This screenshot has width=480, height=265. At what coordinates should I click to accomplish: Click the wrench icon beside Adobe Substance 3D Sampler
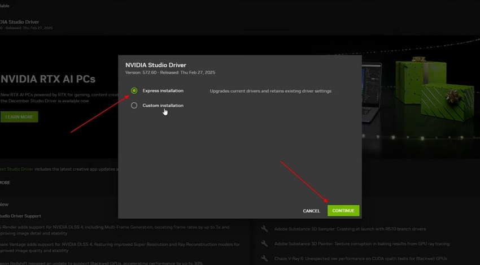click(x=264, y=229)
